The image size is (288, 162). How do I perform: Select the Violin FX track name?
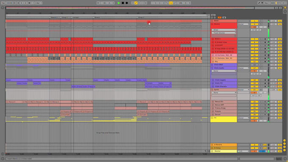[x=219, y=83]
